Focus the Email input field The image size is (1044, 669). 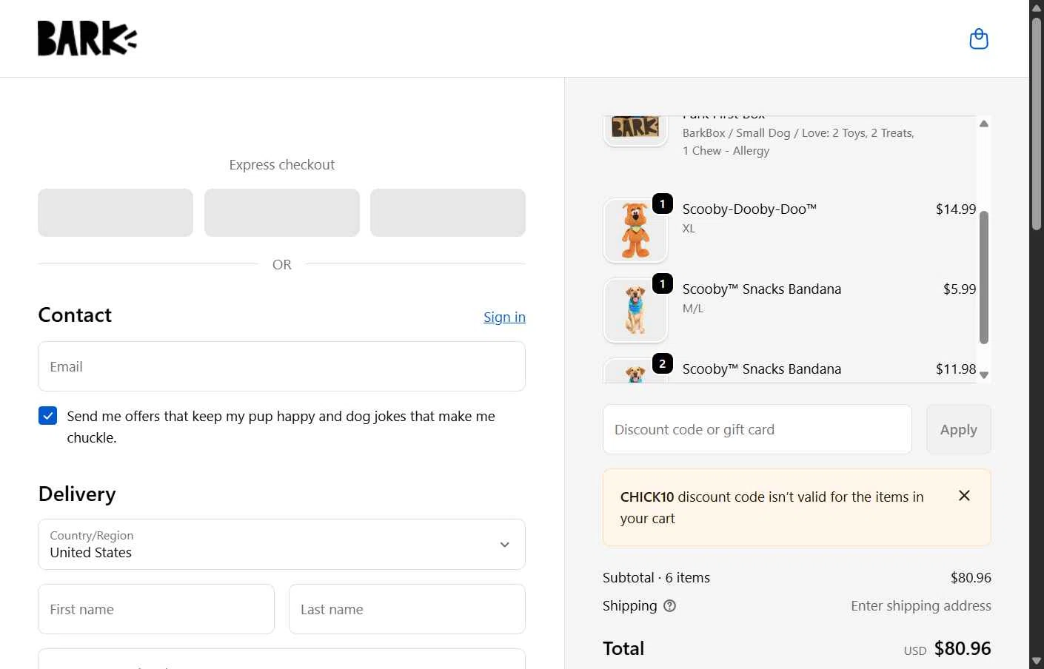[x=281, y=366]
